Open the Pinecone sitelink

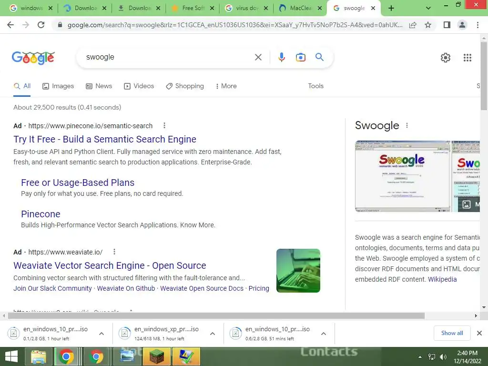coord(41,214)
